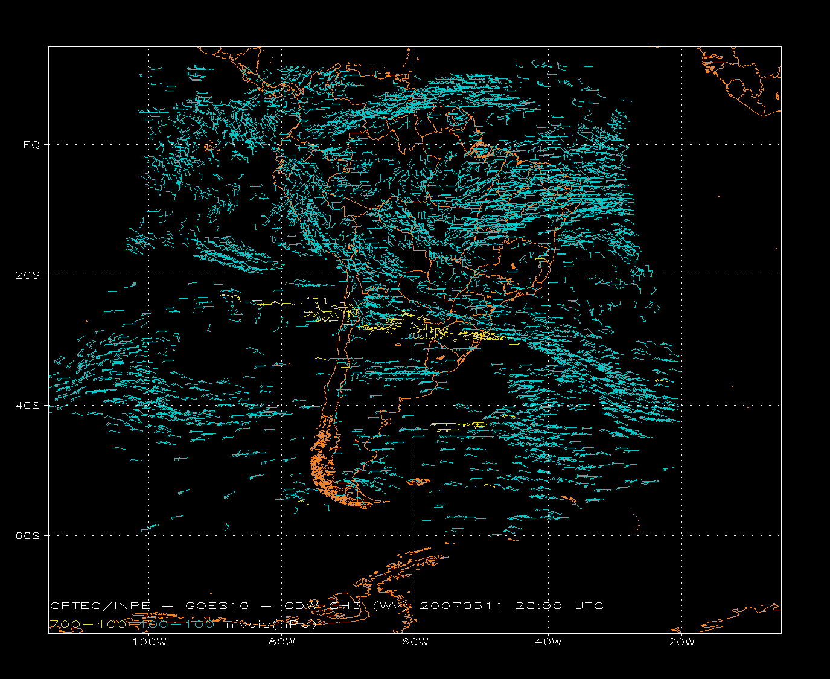This screenshot has width=830, height=679.
Task: Select the niveis(hPa) legend text
Action: [272, 625]
